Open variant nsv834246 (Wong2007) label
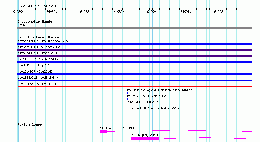This screenshot has width=260, height=142. (35, 65)
